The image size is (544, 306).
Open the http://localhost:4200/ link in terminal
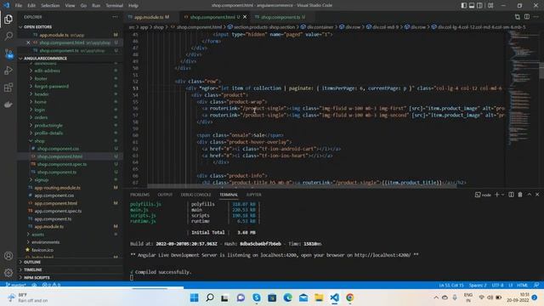382,255
